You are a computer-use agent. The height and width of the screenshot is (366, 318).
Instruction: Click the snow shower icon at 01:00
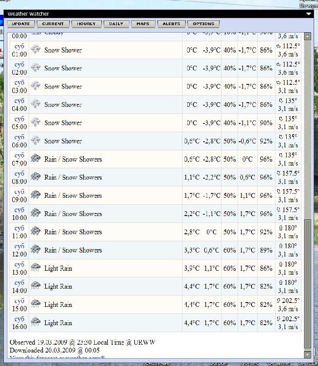(36, 50)
